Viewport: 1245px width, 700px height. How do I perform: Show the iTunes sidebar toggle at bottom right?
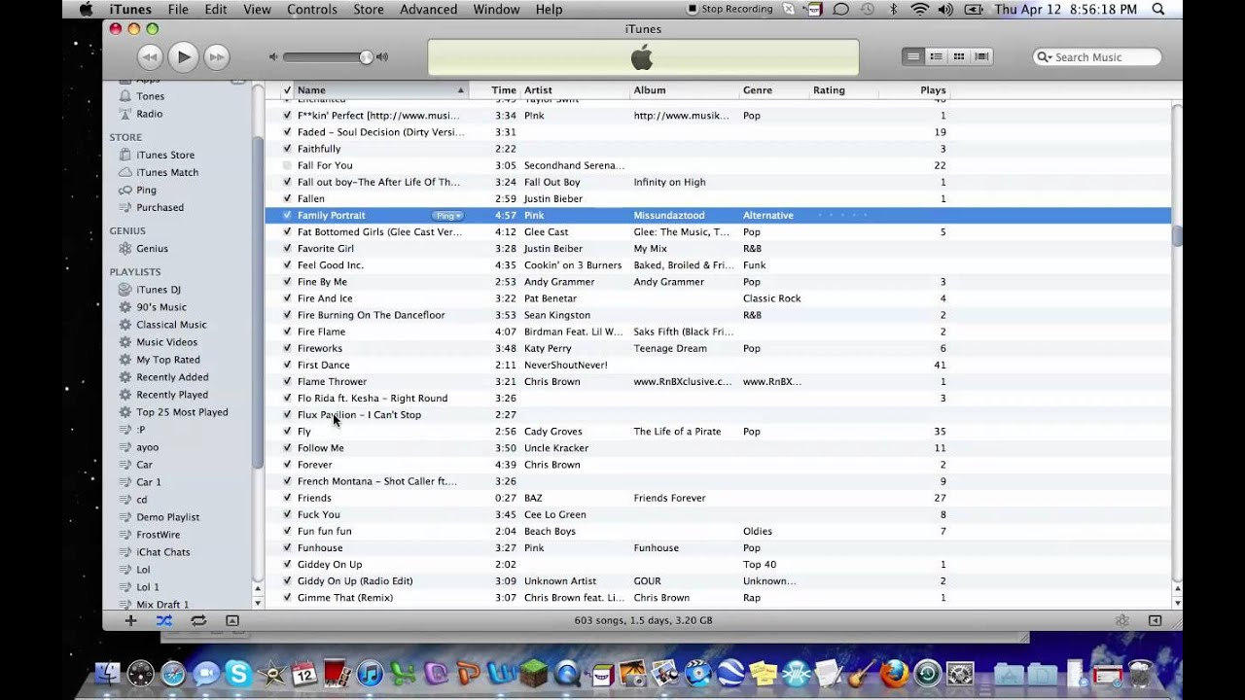click(x=1156, y=620)
